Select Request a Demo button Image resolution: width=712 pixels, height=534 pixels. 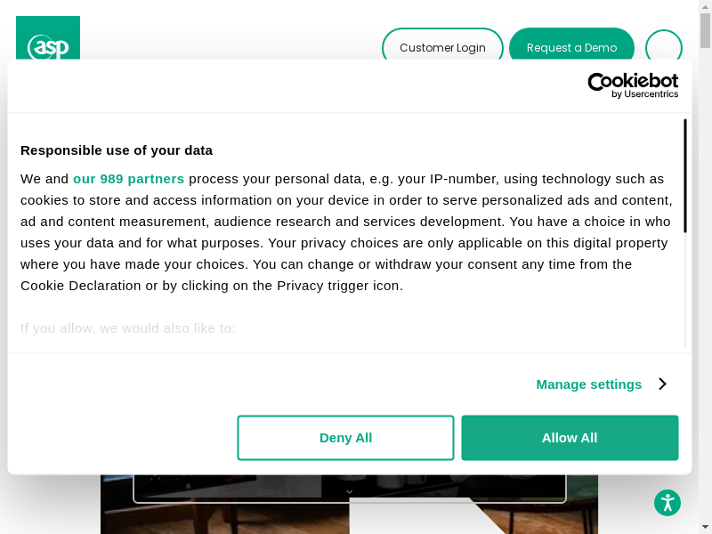click(571, 47)
